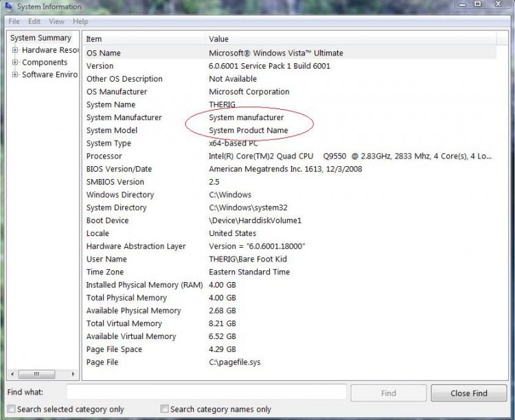515x420 pixels.
Task: Click the tree pane scroll left arrow
Action: [x=12, y=374]
